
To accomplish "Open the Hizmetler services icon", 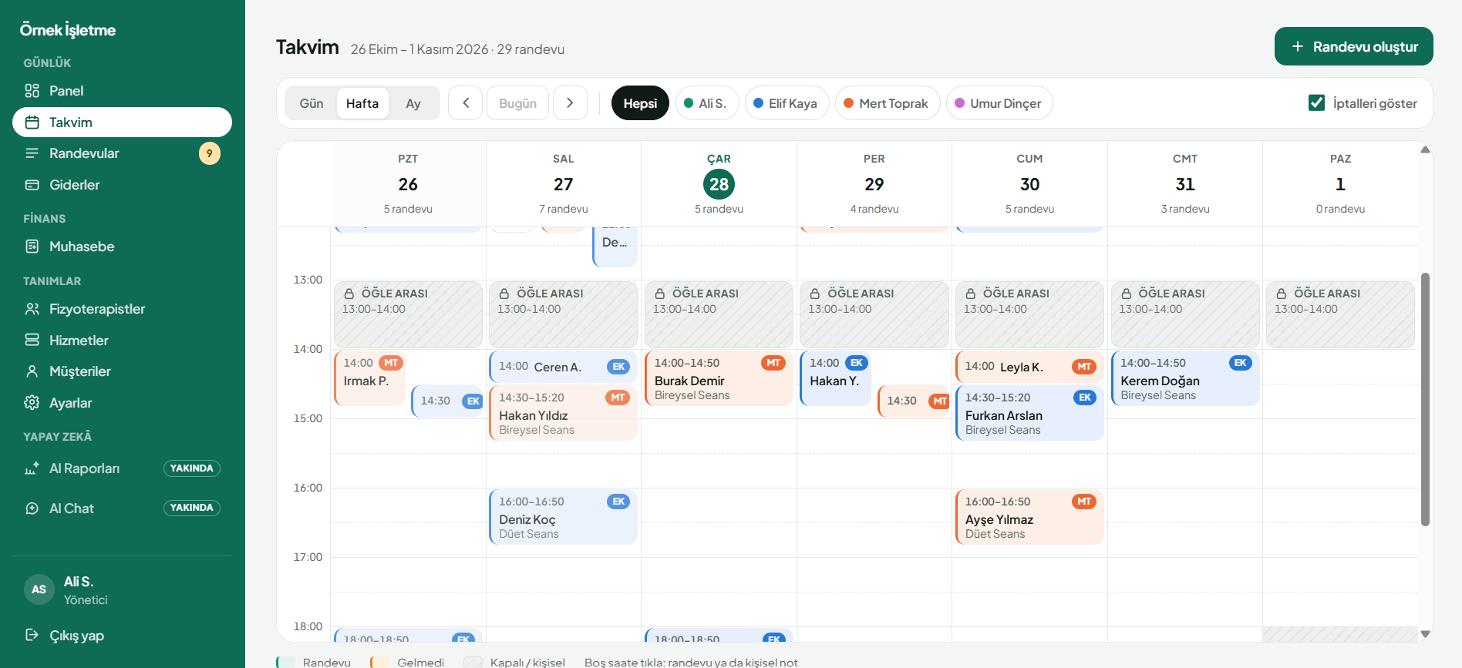I will [32, 341].
